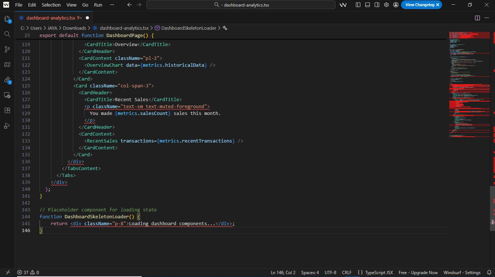Toggle the bottom panel layout button

367,5
